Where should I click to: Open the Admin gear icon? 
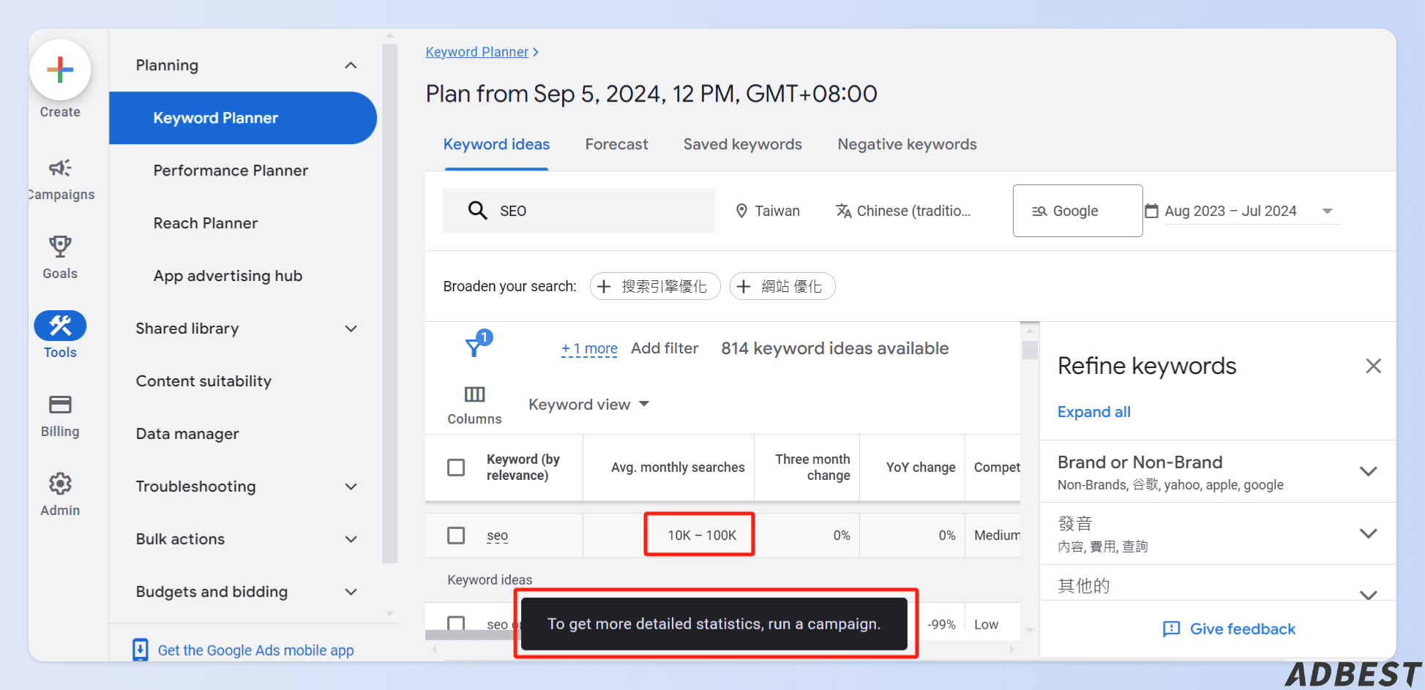click(60, 484)
